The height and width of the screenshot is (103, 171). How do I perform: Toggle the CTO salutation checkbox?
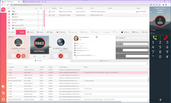(75, 46)
